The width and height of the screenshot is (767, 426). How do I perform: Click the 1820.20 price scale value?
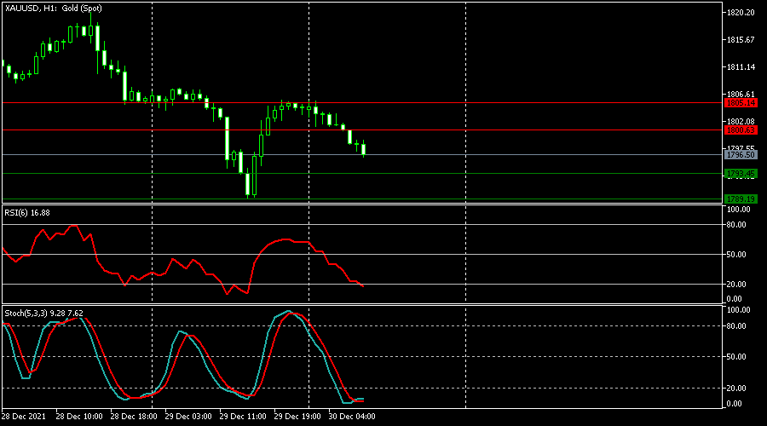coord(741,13)
